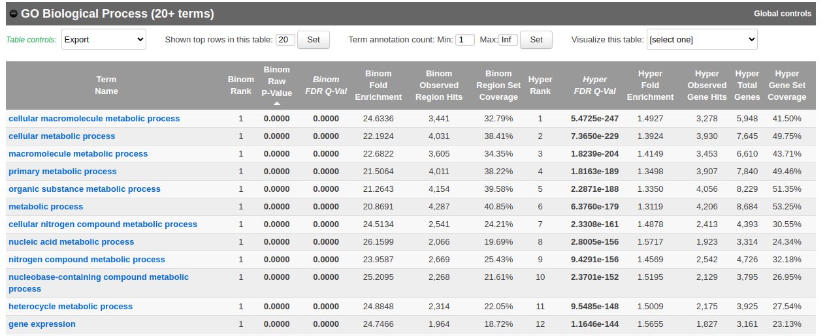Click the Min annotation count input field
The image size is (827, 336).
464,40
